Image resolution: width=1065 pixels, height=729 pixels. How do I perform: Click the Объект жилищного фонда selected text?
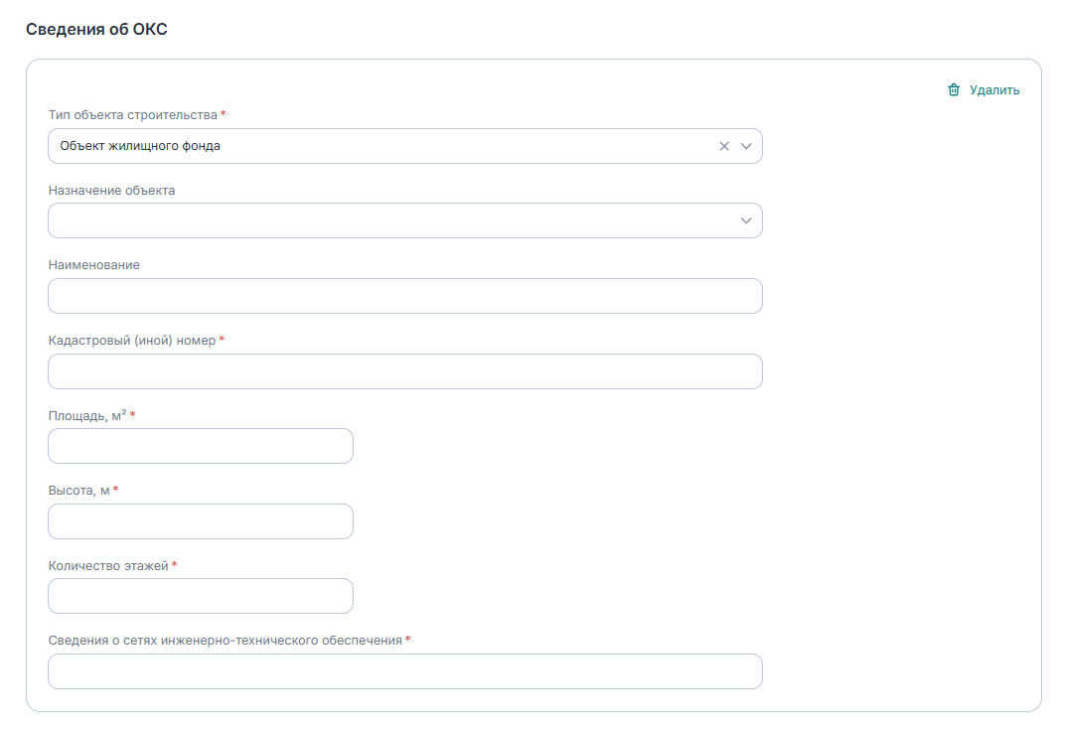(140, 146)
